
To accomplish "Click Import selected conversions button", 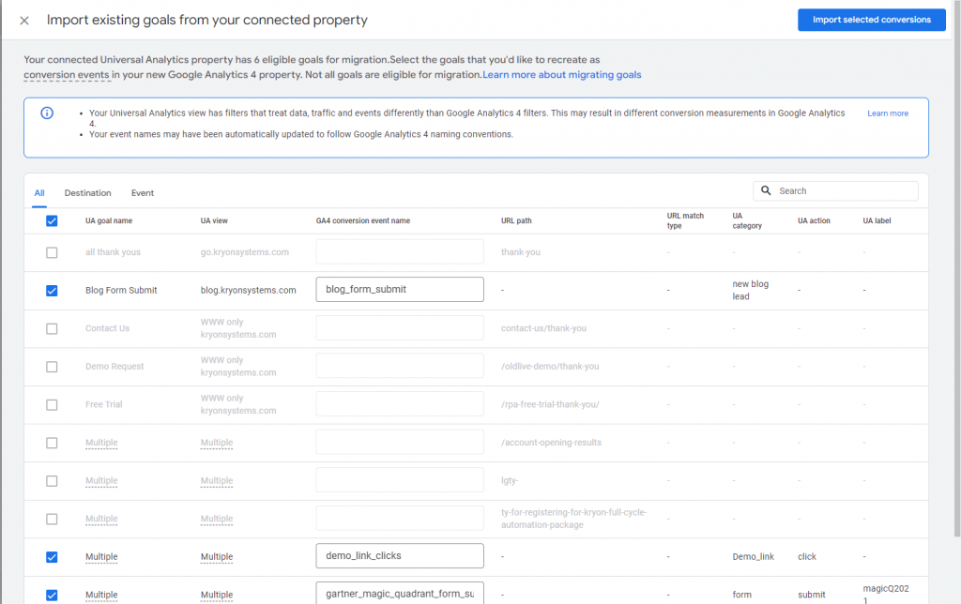I will (871, 20).
